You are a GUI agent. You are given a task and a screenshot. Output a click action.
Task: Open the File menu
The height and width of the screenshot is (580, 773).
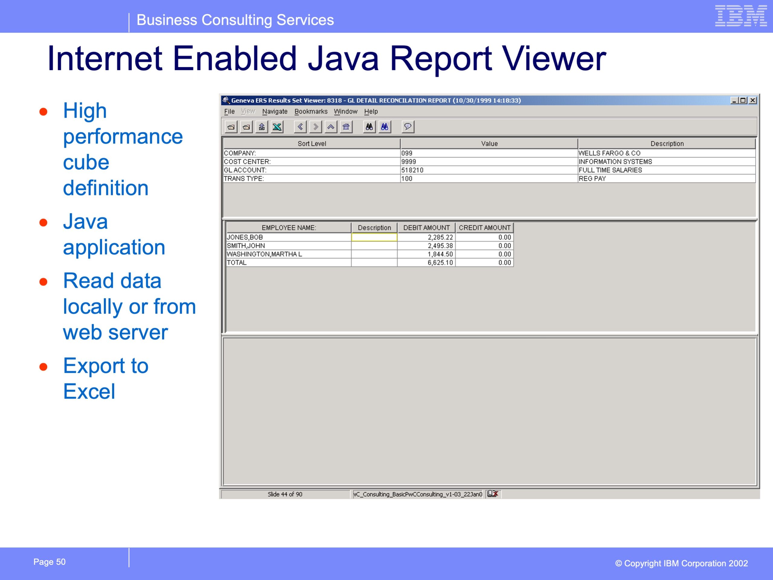pyautogui.click(x=229, y=111)
